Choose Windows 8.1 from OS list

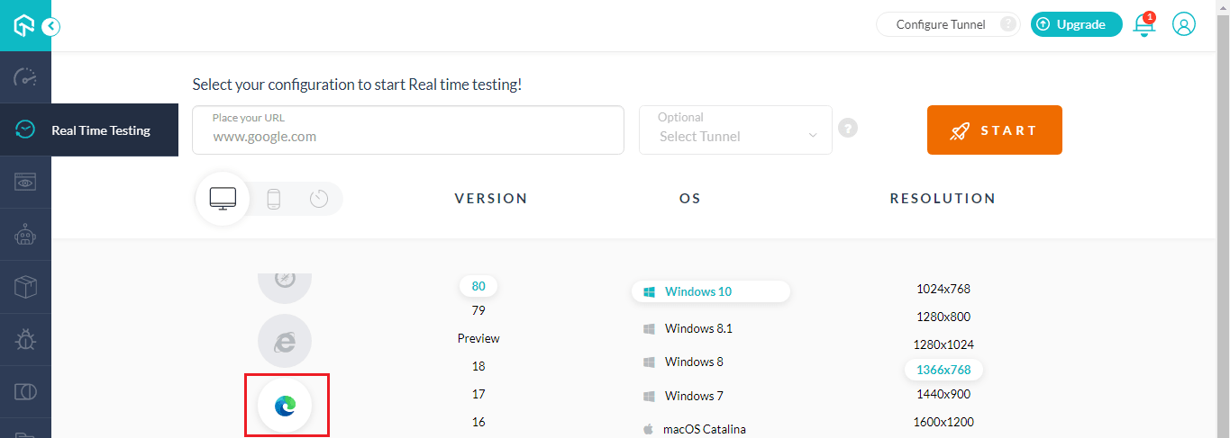697,328
